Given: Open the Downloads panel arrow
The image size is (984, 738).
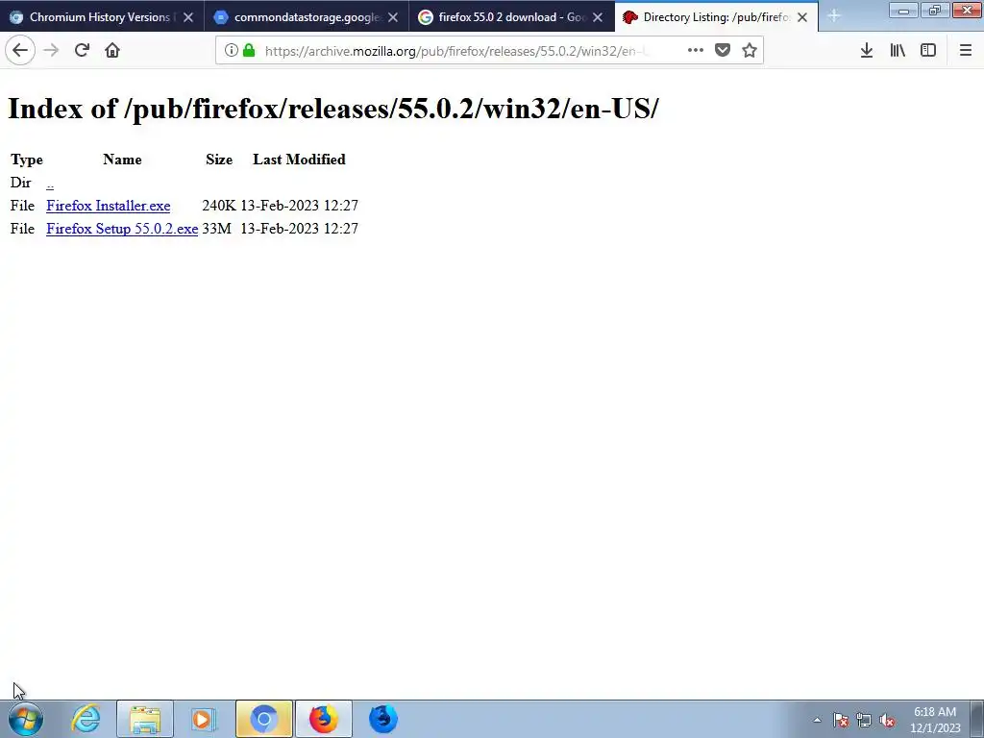Looking at the screenshot, I should click(x=867, y=50).
